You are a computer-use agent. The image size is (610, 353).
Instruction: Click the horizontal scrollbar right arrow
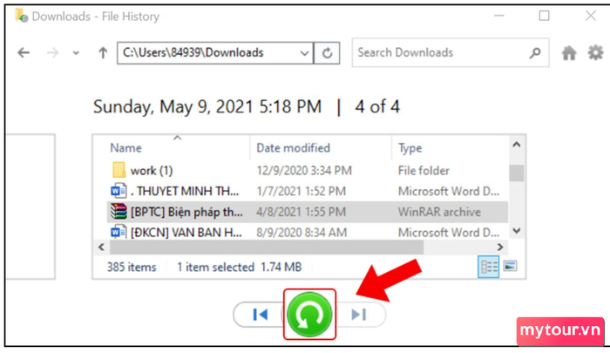pos(500,248)
